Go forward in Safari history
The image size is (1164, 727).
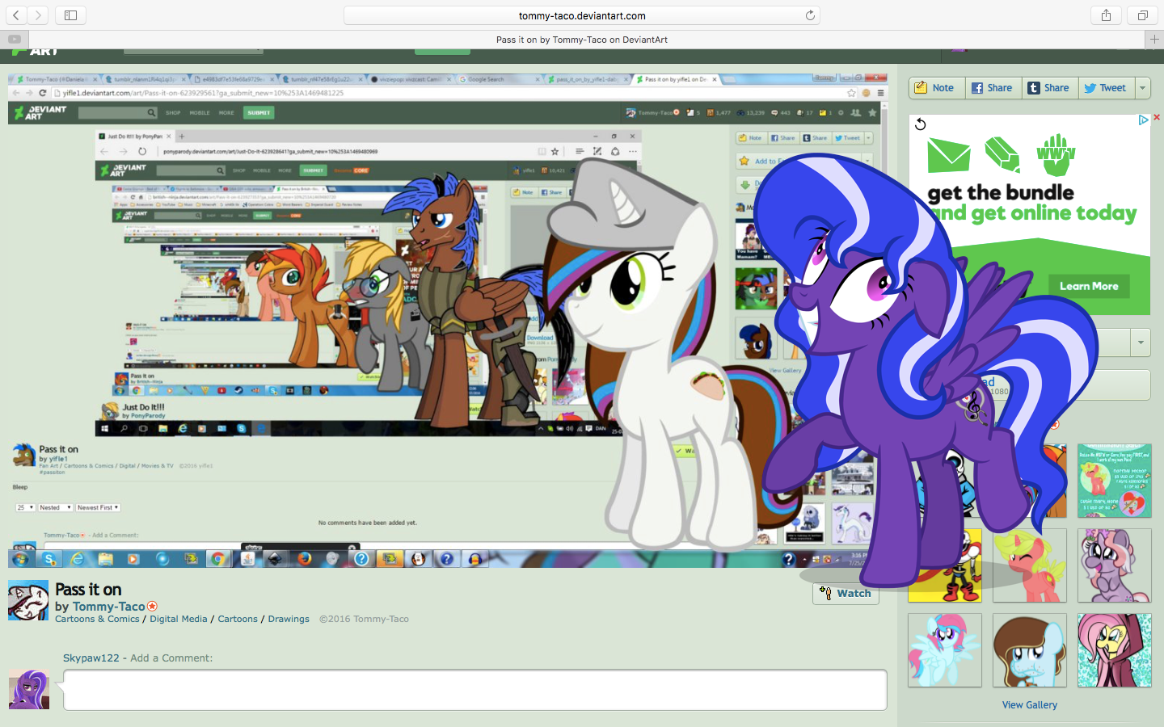pos(38,15)
